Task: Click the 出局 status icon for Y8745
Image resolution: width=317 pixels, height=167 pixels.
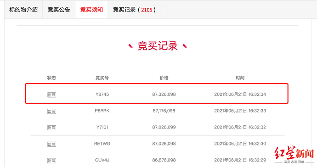Action: click(x=51, y=95)
